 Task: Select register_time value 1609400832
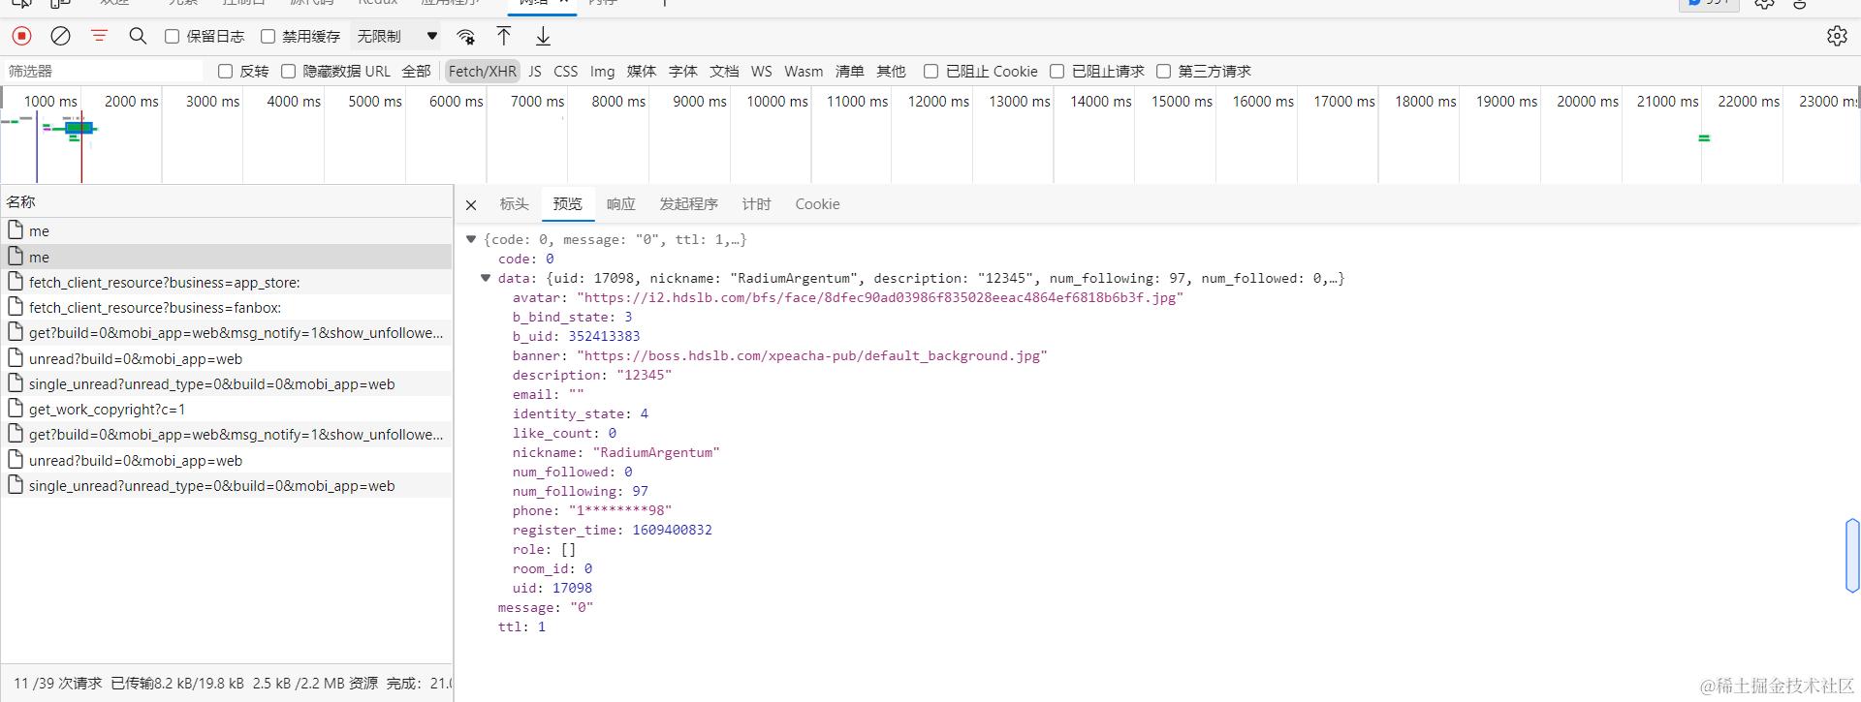673,530
